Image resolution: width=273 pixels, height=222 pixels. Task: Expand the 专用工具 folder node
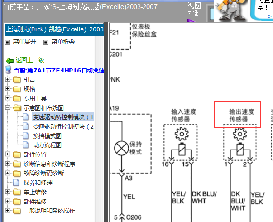8,98
